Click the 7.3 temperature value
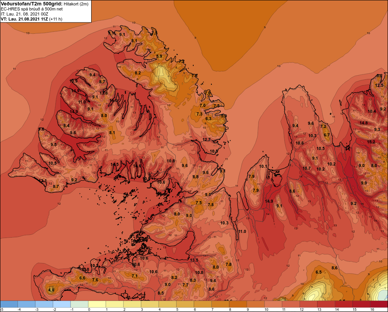This screenshot has height=312, width=388. [x=199, y=114]
